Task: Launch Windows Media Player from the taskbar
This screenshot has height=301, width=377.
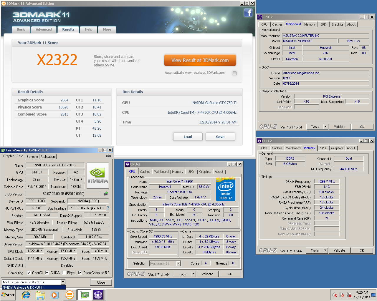Action: click(54, 295)
